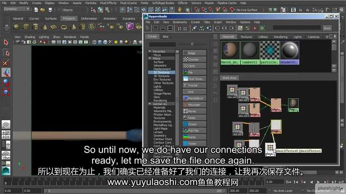Click Input connections icon in Hypershade
Viewport: 346px width, 194px height.
click(x=217, y=28)
